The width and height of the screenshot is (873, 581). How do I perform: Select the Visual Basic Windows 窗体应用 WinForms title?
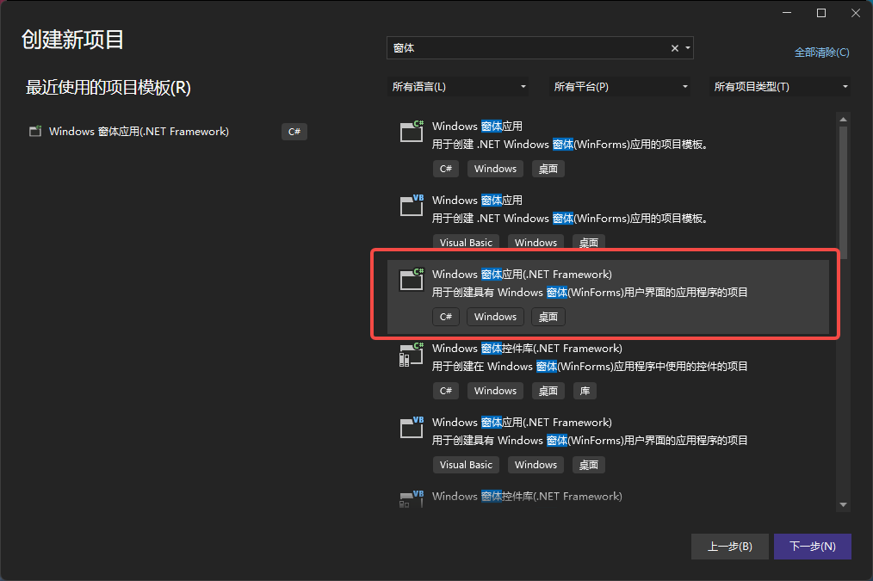(477, 201)
